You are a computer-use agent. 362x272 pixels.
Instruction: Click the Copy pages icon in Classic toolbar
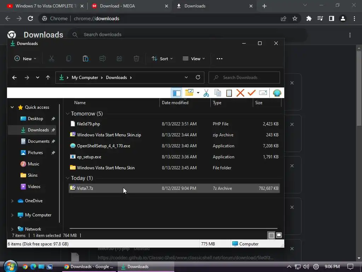pyautogui.click(x=218, y=93)
